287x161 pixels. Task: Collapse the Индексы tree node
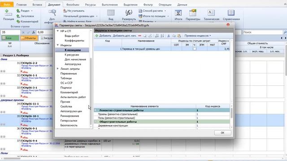(x=58, y=45)
